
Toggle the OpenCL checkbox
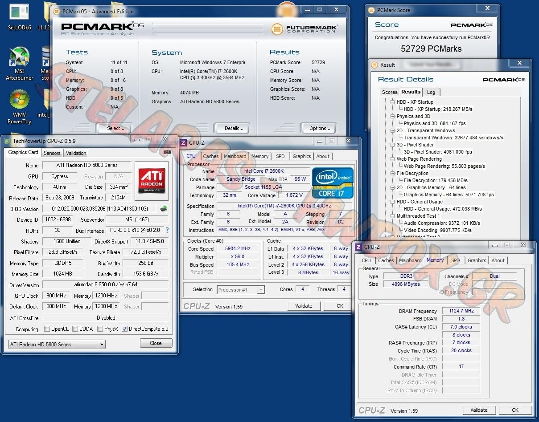point(47,329)
